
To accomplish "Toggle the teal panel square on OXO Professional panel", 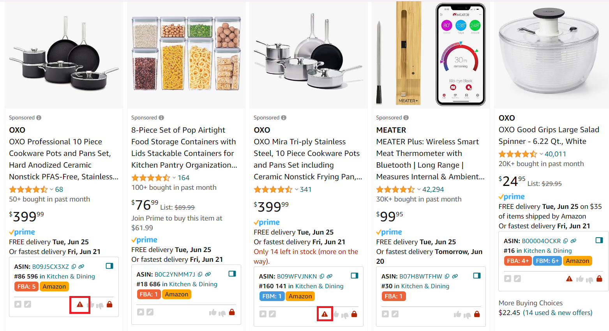I will point(109,266).
